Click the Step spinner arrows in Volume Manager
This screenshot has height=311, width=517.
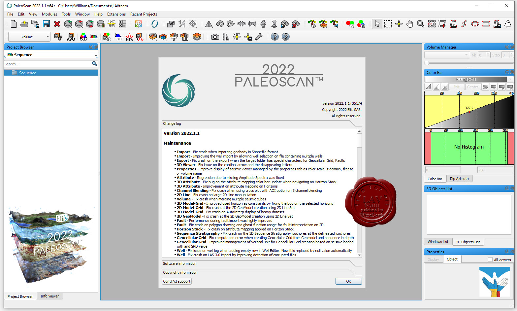pos(511,55)
